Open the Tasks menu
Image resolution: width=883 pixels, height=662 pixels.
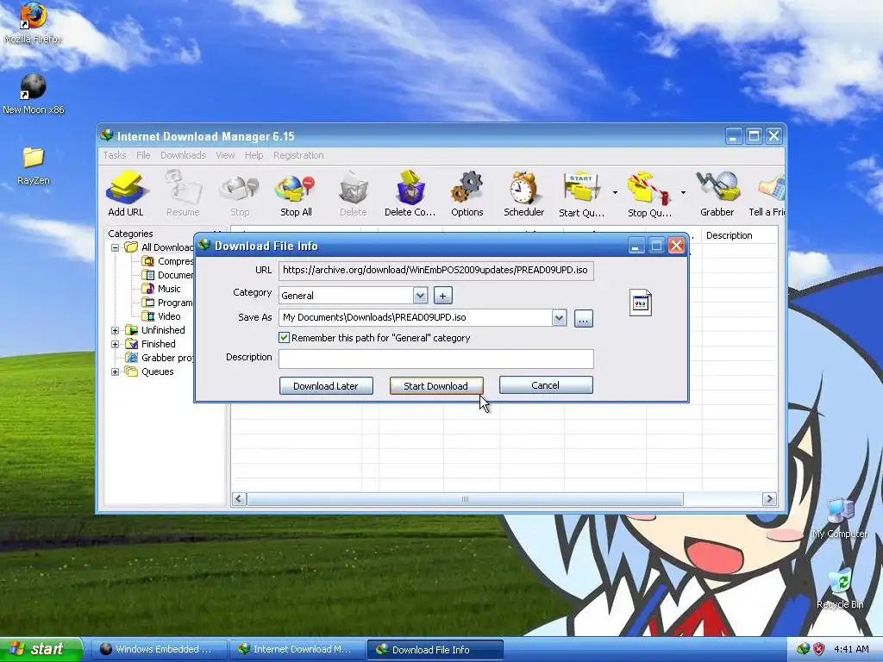coord(115,155)
